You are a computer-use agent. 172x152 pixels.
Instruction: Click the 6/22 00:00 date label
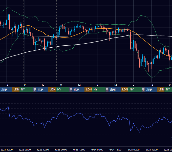pos(25,149)
